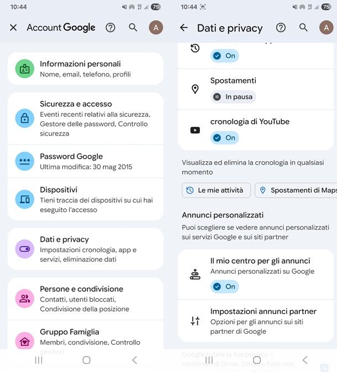Open search in Account Google header
The height and width of the screenshot is (372, 337).
[133, 28]
